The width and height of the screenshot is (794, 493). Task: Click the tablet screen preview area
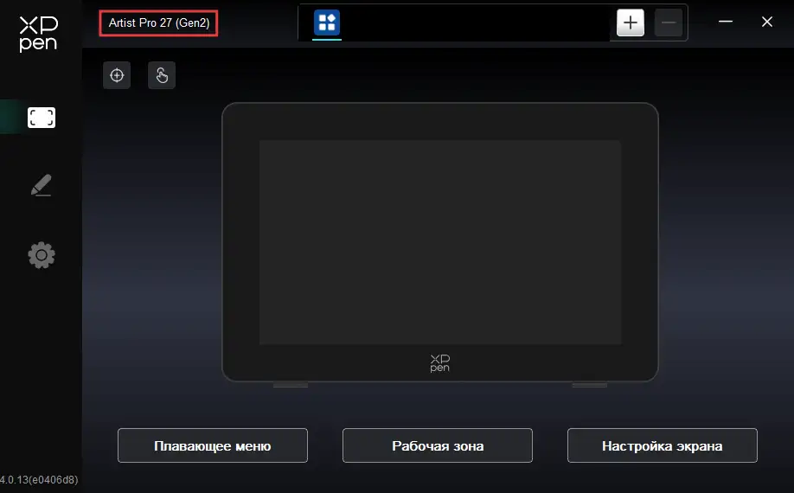pyautogui.click(x=439, y=242)
